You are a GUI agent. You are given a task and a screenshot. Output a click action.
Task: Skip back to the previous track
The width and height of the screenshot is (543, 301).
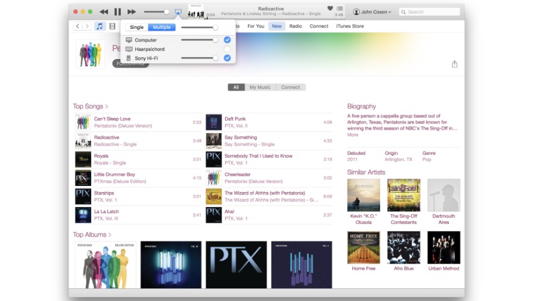(104, 12)
